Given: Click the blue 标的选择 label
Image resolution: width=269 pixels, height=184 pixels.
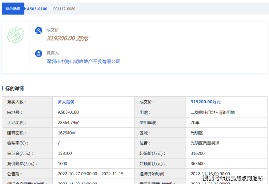Looking at the screenshot, I should click(x=13, y=9).
